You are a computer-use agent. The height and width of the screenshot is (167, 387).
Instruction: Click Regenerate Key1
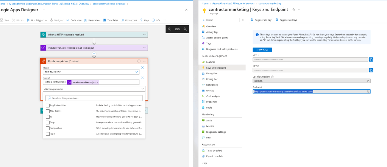click(x=262, y=20)
